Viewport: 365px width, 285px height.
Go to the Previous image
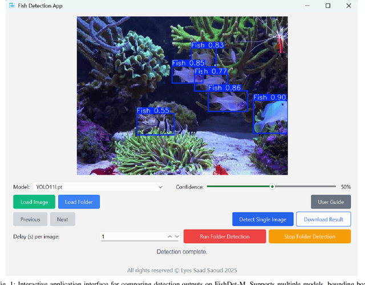pos(30,219)
